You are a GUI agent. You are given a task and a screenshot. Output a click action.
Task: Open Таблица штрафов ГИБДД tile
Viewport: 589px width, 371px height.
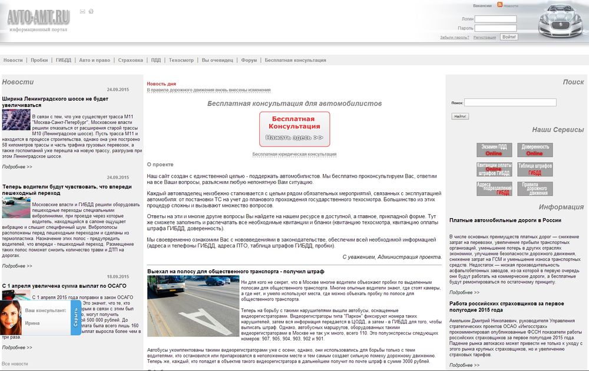click(x=535, y=169)
